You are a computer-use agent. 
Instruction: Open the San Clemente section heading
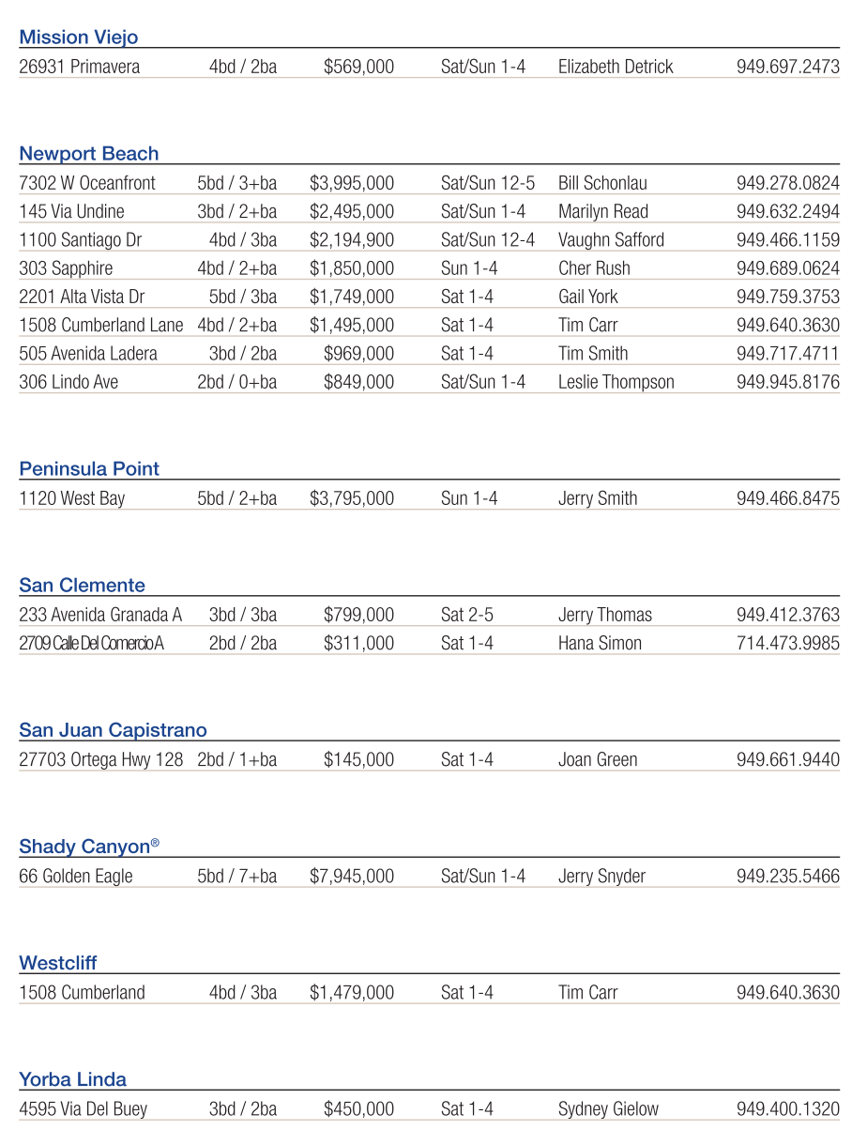click(83, 586)
